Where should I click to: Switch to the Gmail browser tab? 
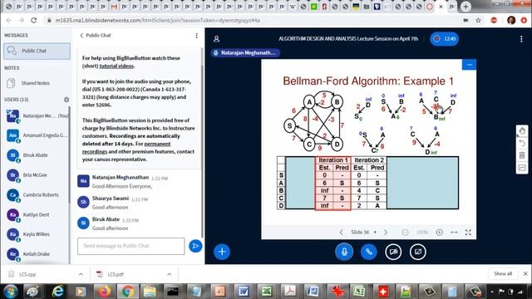pos(114,7)
